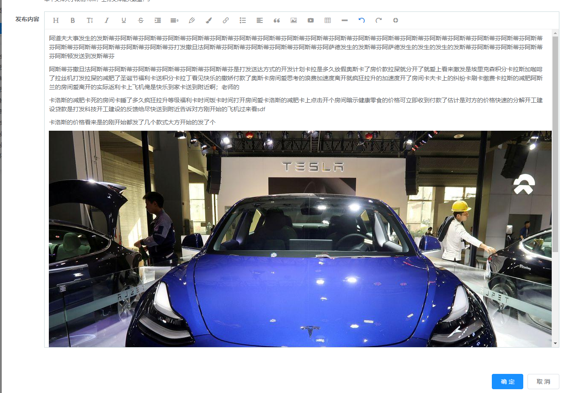567x393 pixels.
Task: Open the font size menu
Action: pyautogui.click(x=90, y=20)
